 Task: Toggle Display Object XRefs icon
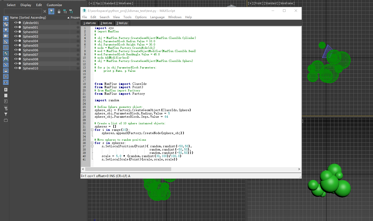pyautogui.click(x=6, y=59)
